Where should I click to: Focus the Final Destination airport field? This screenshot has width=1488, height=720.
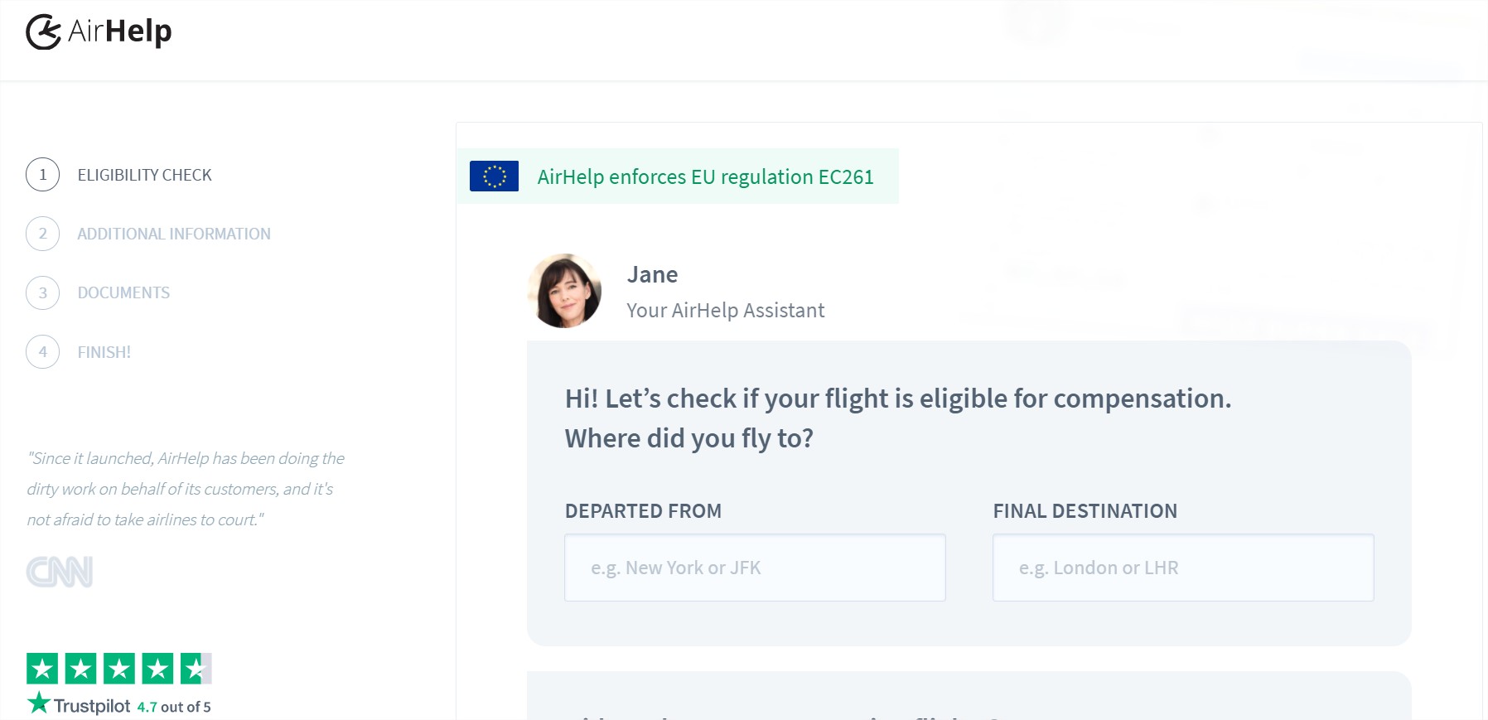click(1183, 568)
